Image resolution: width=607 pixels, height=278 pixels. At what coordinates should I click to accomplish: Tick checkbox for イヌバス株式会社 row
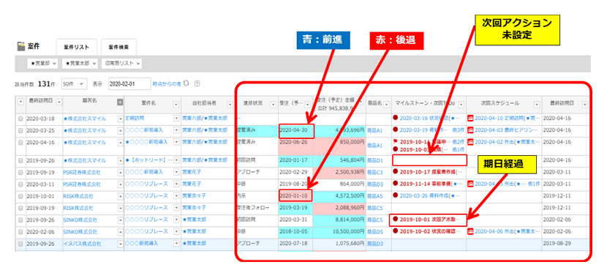click(20, 244)
